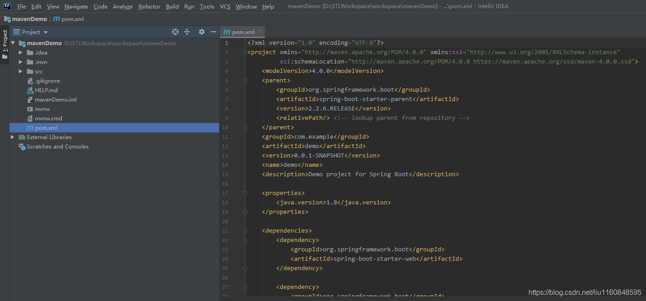Open the Help menu
Image resolution: width=646 pixels, height=301 pixels.
(268, 7)
